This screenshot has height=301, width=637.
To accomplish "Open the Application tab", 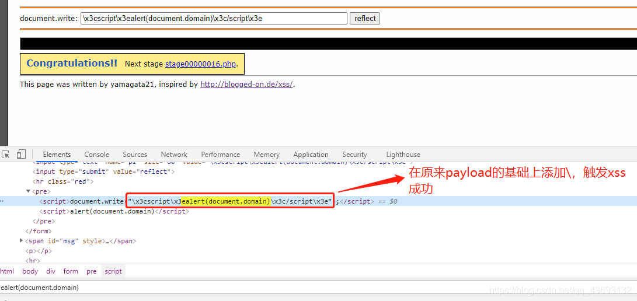I will point(311,155).
